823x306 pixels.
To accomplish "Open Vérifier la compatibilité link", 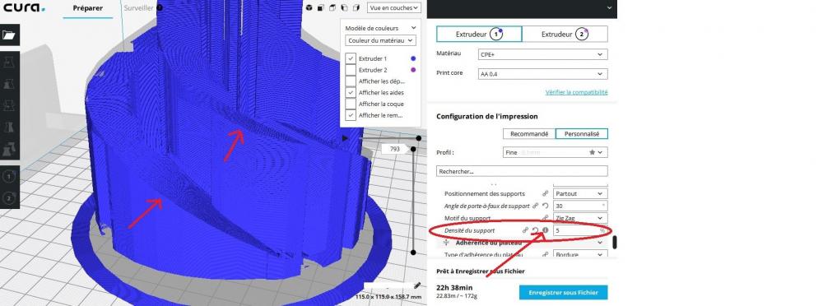I will [576, 92].
